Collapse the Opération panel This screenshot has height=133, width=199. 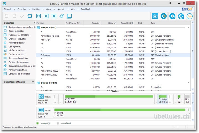34,22
